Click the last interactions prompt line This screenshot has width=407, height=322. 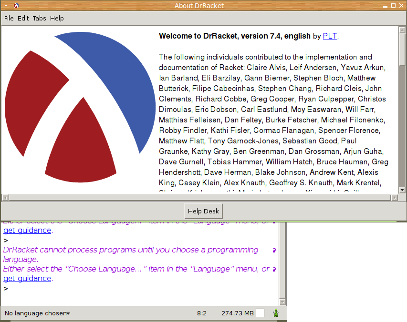tap(6, 288)
